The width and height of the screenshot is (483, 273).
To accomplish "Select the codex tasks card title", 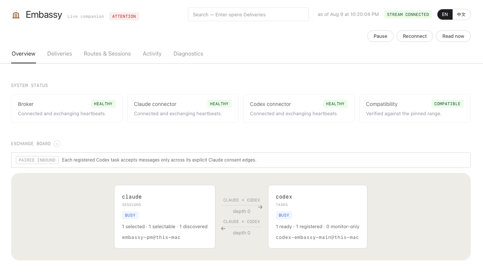I will tap(284, 197).
